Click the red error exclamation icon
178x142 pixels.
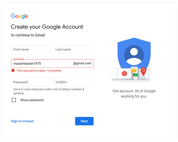[13, 71]
